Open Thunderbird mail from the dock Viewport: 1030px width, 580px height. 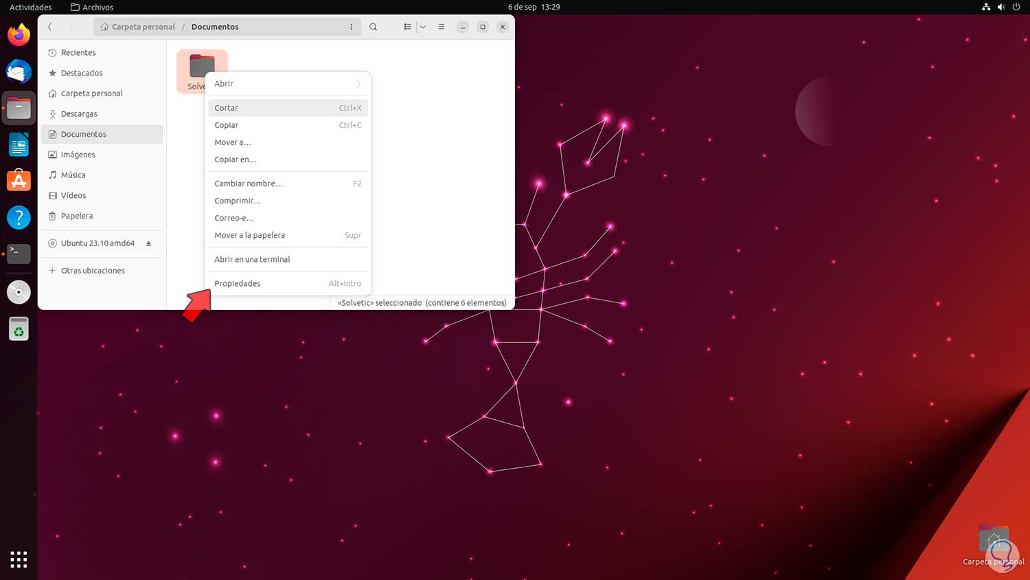19,71
